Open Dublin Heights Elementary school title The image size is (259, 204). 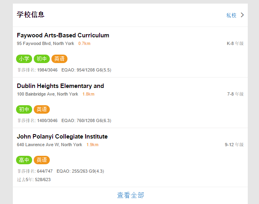click(x=60, y=86)
